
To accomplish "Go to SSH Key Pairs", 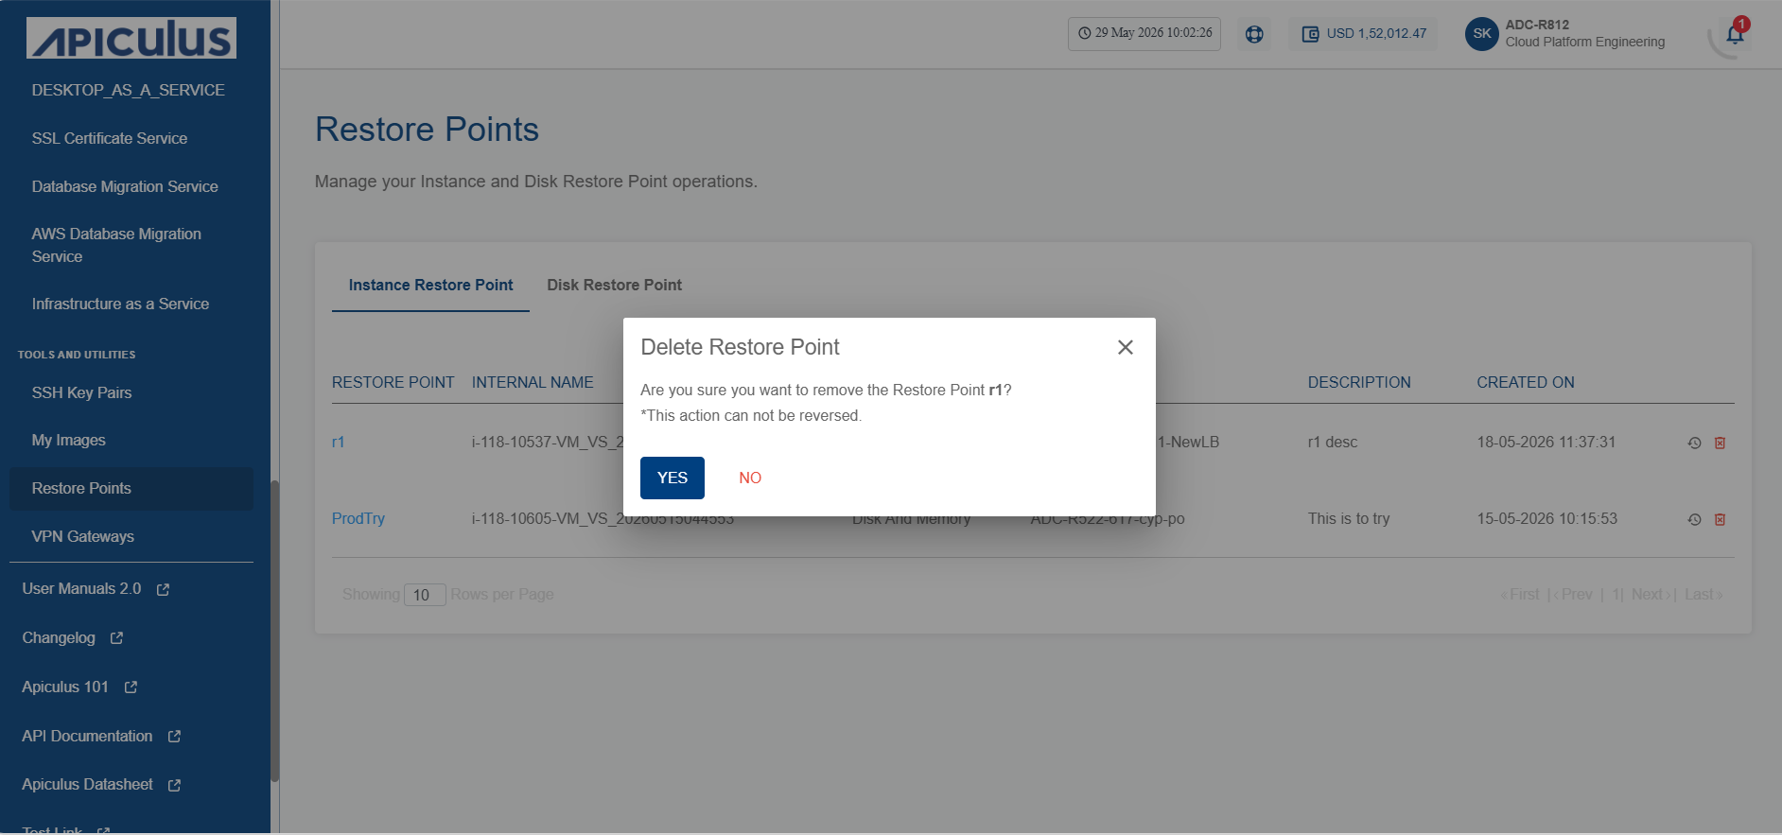I will (x=81, y=392).
